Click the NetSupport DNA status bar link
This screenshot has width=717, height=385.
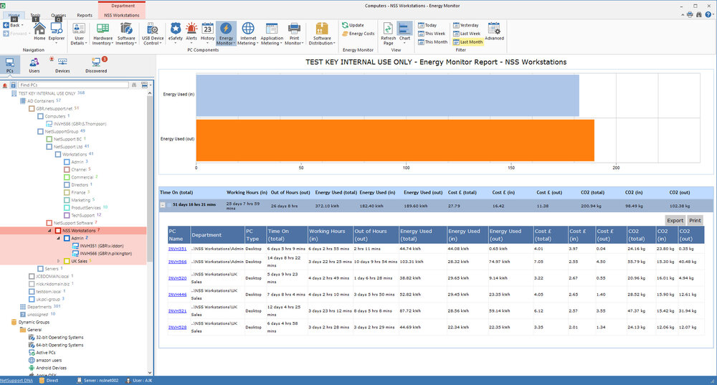[x=16, y=381]
